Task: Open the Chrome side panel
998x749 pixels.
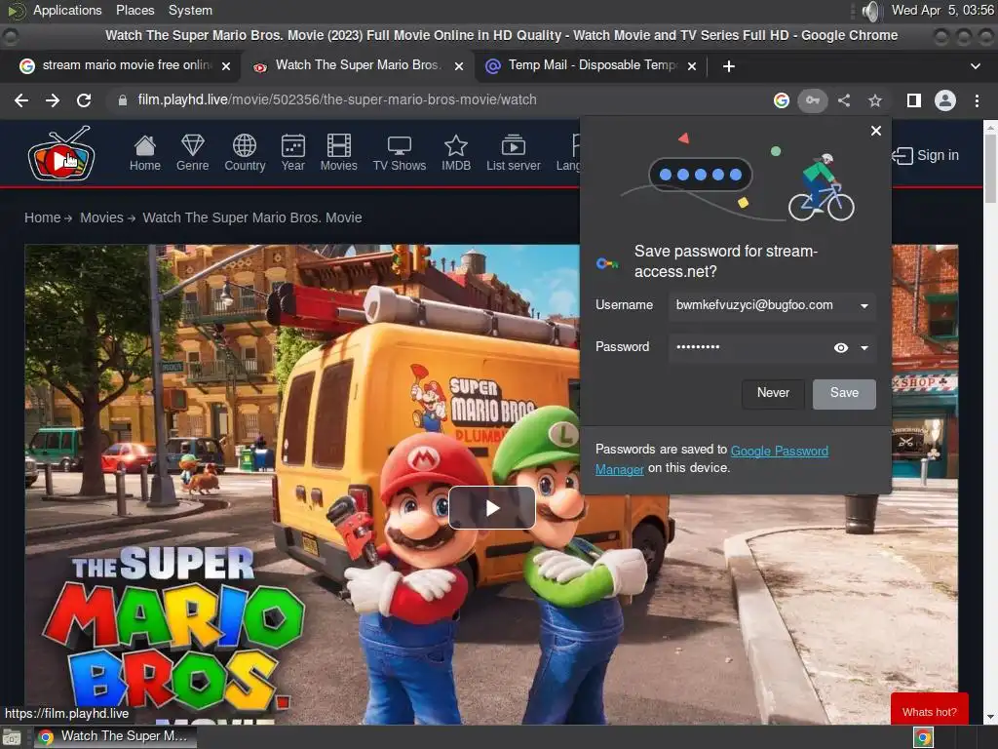Action: click(914, 100)
